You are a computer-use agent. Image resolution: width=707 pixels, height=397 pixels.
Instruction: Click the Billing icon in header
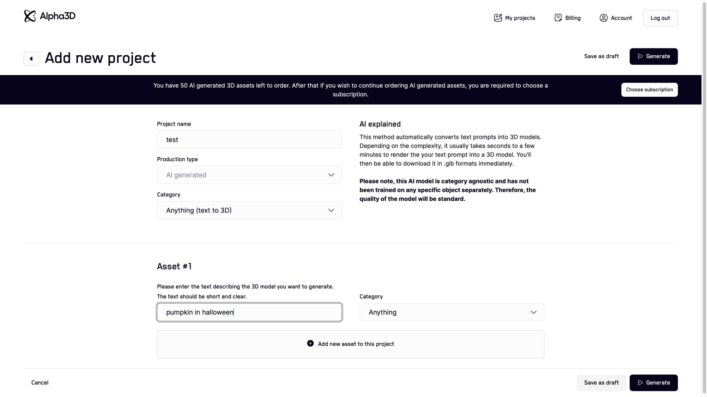click(x=558, y=18)
